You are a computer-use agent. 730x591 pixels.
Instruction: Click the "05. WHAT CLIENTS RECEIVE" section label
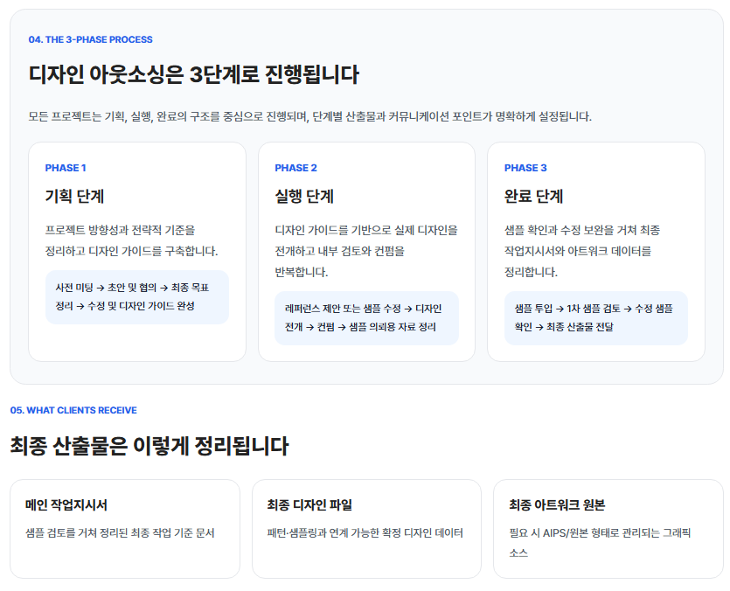pyautogui.click(x=73, y=410)
